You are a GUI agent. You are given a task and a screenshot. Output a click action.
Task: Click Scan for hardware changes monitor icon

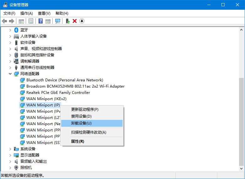[x=58, y=21]
